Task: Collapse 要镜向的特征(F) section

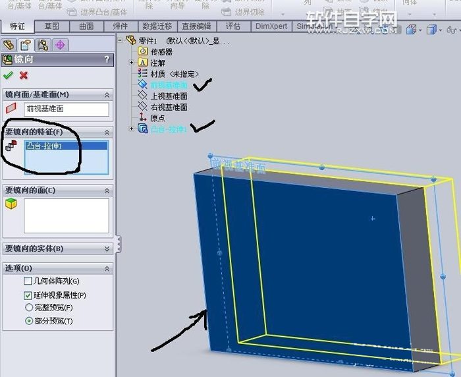Action: pos(107,132)
